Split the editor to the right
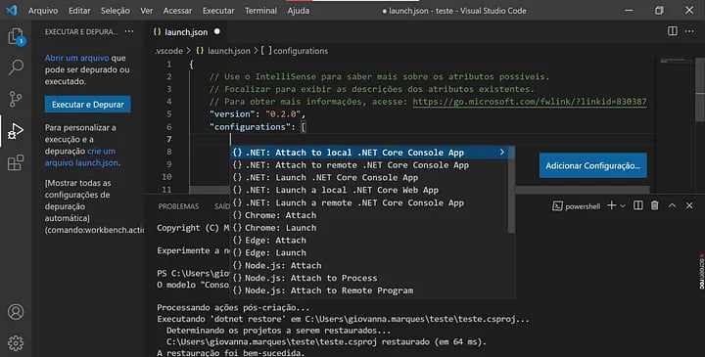Viewport: 705px width, 357px height. click(x=672, y=31)
